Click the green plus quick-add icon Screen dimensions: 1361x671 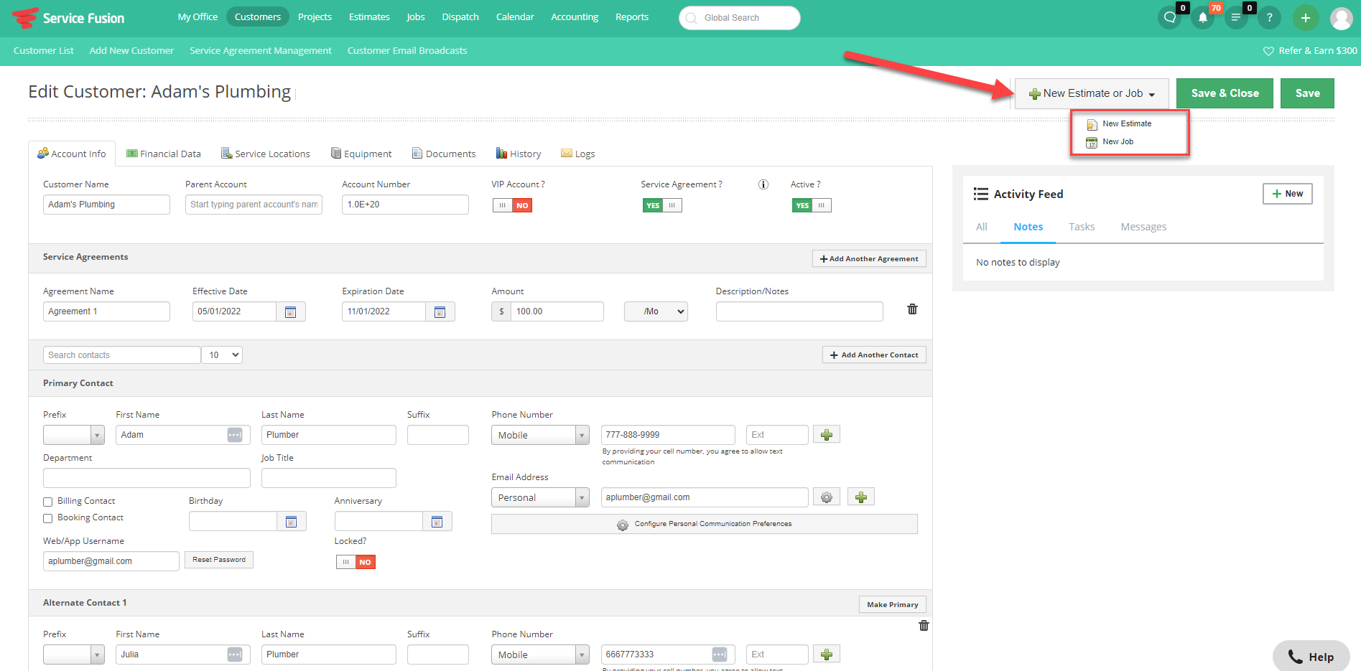click(x=1306, y=18)
